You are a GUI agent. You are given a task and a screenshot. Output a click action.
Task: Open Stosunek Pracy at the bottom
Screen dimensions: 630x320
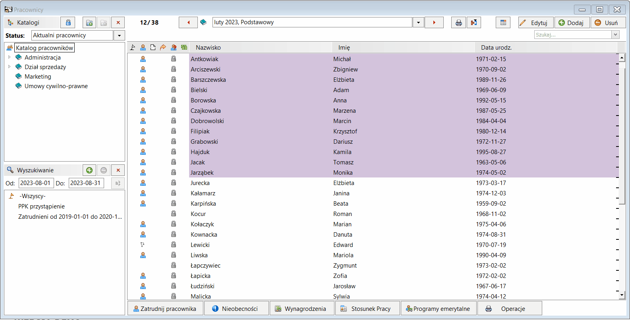368,308
